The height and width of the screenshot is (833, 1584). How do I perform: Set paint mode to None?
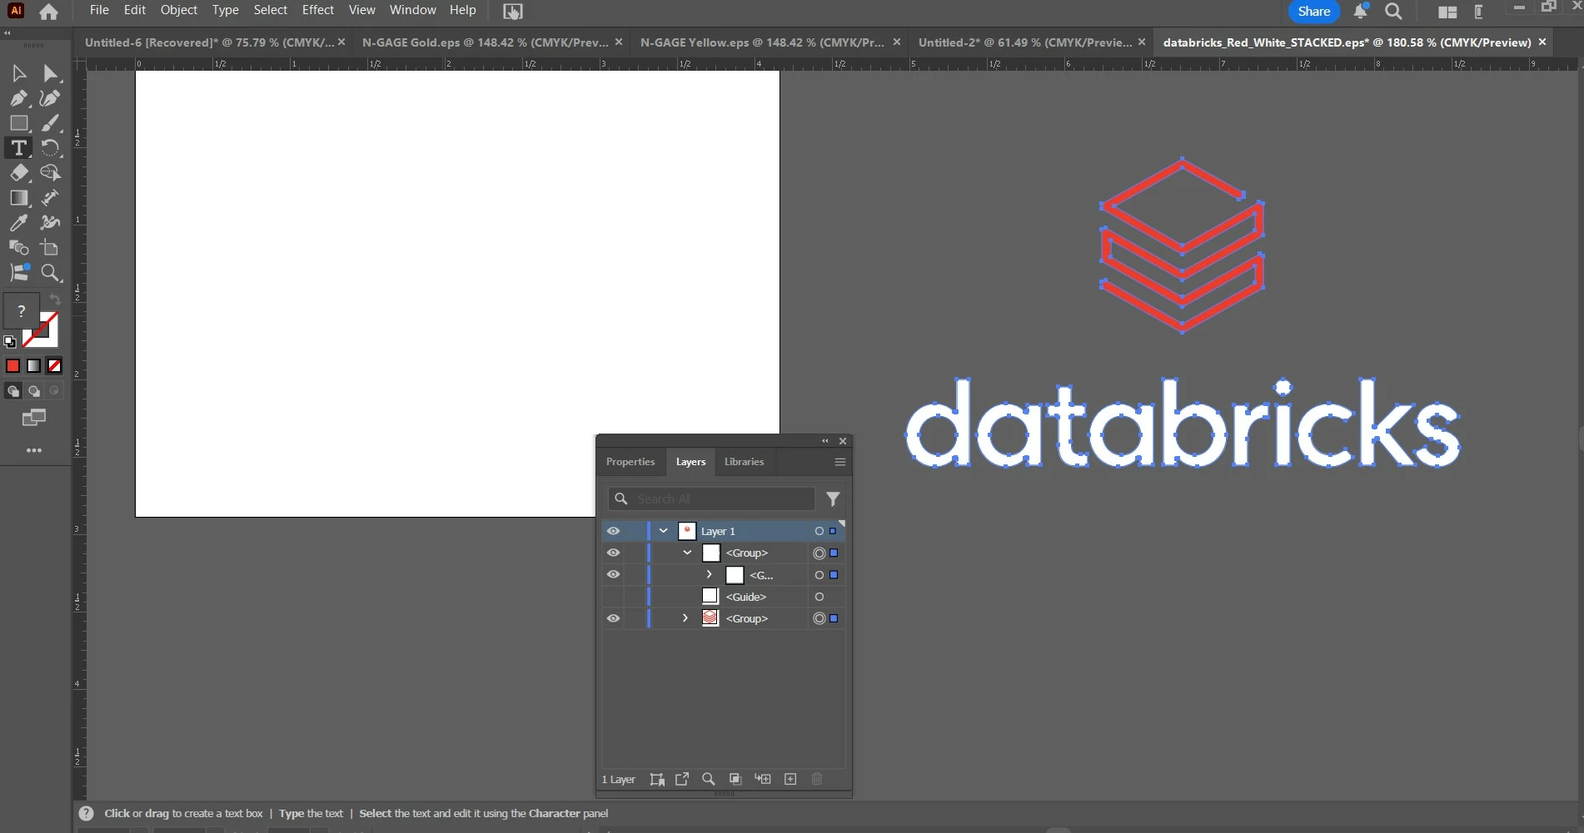tap(54, 366)
